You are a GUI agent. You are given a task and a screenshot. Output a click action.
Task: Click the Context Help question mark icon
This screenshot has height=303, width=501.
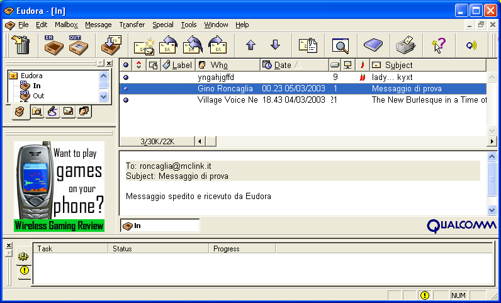coord(438,45)
